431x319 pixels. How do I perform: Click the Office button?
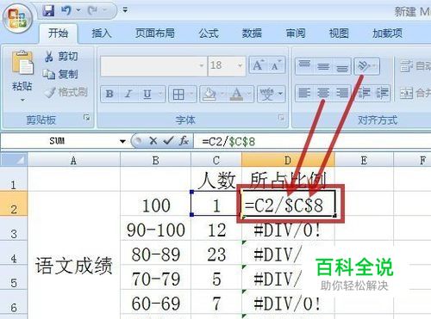(18, 19)
